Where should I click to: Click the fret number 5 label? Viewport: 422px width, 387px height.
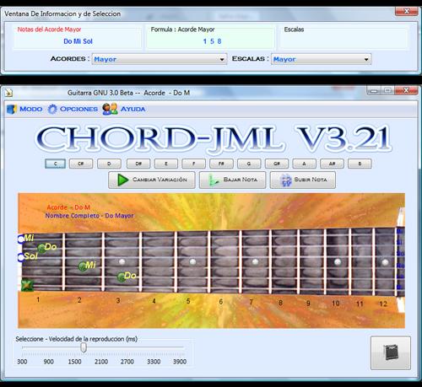click(x=188, y=301)
